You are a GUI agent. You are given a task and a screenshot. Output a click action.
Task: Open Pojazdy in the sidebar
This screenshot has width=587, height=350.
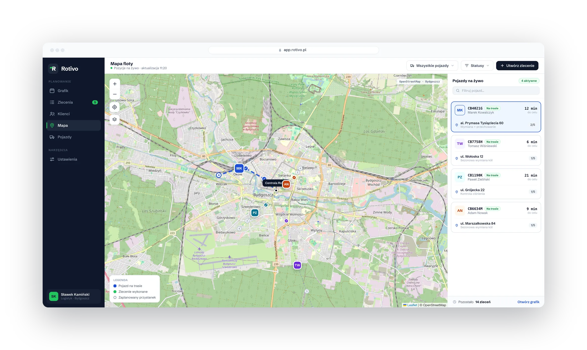74,137
